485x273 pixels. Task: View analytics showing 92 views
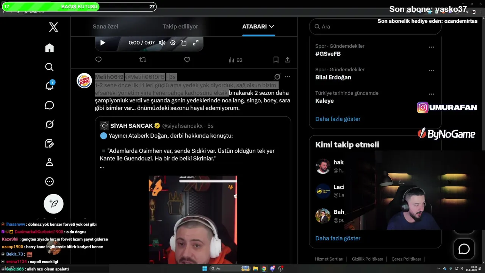[235, 60]
